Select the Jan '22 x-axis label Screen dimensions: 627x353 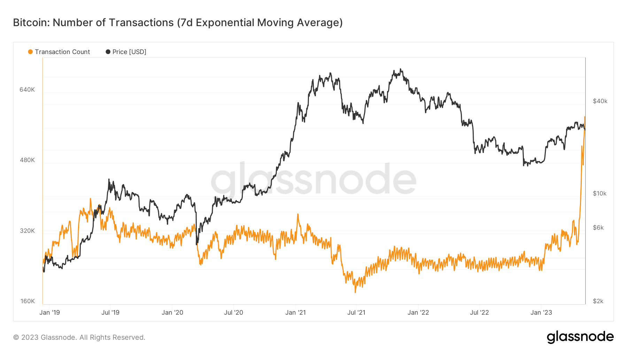tap(418, 313)
